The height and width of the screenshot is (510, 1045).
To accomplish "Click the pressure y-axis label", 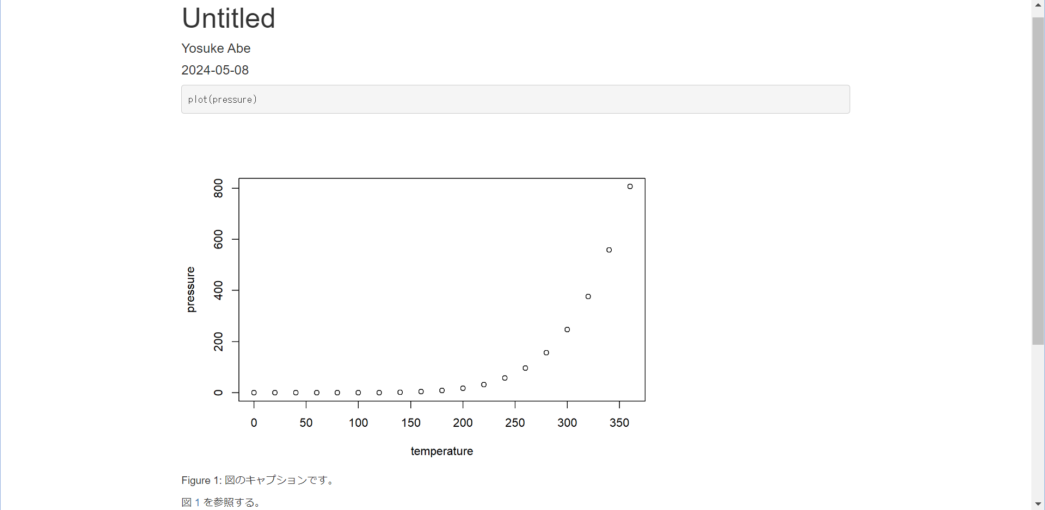I will point(190,289).
